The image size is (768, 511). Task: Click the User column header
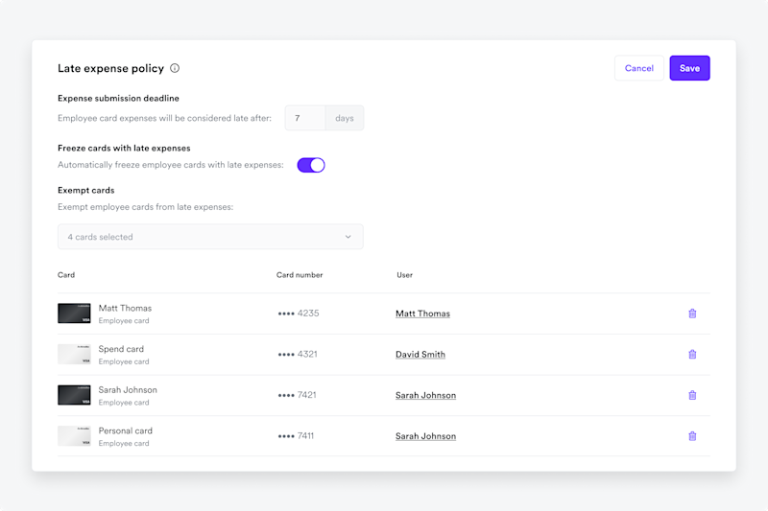click(404, 275)
